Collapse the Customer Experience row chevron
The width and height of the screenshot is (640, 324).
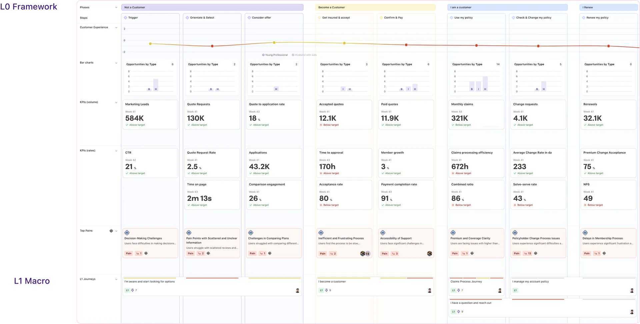pos(116,28)
